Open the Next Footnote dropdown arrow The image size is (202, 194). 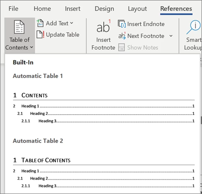point(171,36)
